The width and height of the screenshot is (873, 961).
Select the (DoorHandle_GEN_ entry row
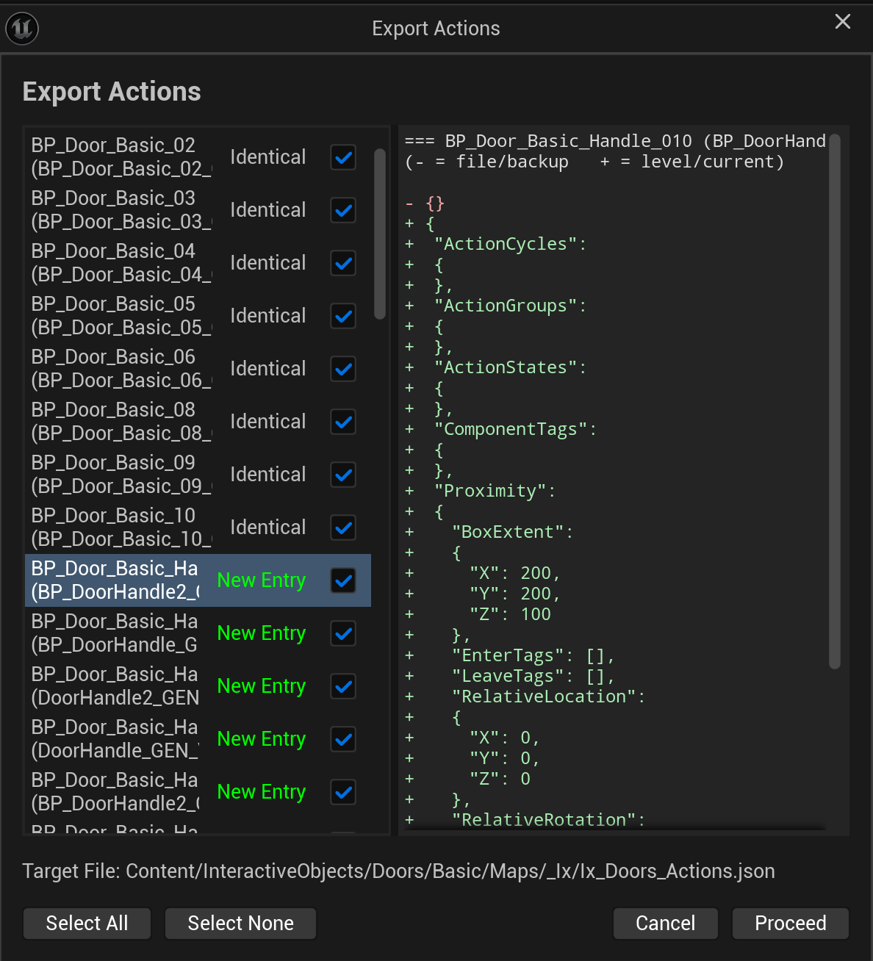coord(198,739)
